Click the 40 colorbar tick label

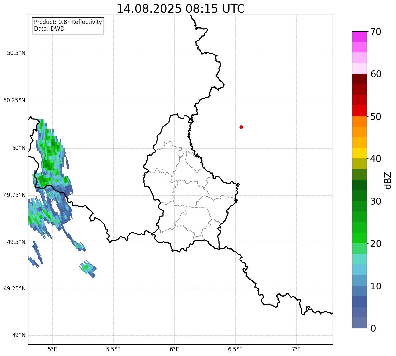coord(376,159)
